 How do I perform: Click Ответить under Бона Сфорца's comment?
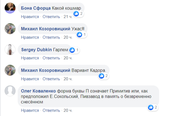51,17
